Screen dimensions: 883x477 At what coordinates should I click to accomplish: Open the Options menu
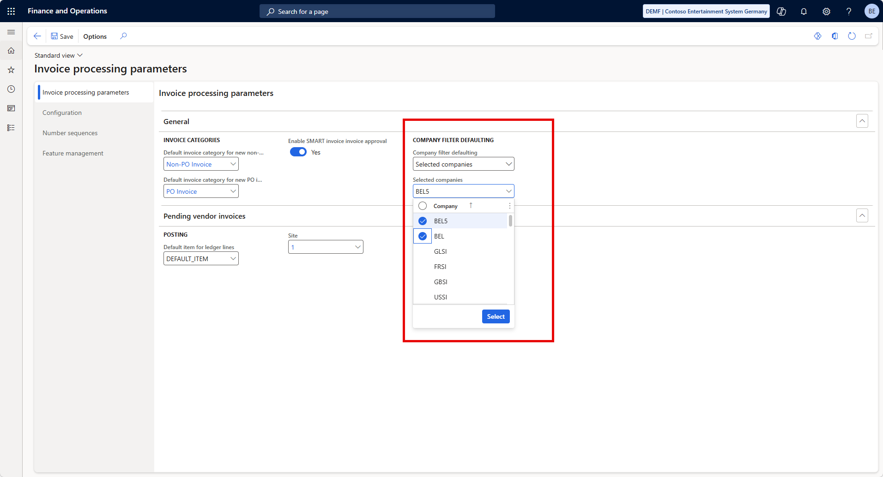tap(95, 36)
